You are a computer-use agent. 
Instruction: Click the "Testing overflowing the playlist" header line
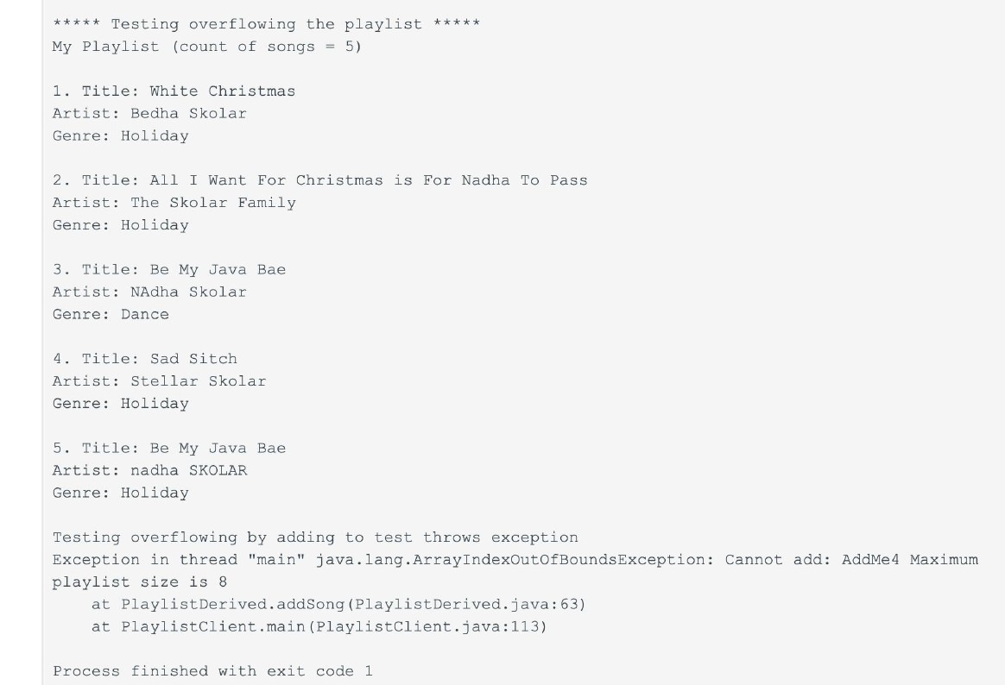266,24
